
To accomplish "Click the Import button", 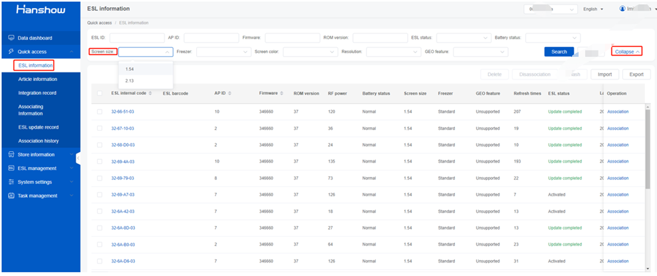I will pos(604,74).
